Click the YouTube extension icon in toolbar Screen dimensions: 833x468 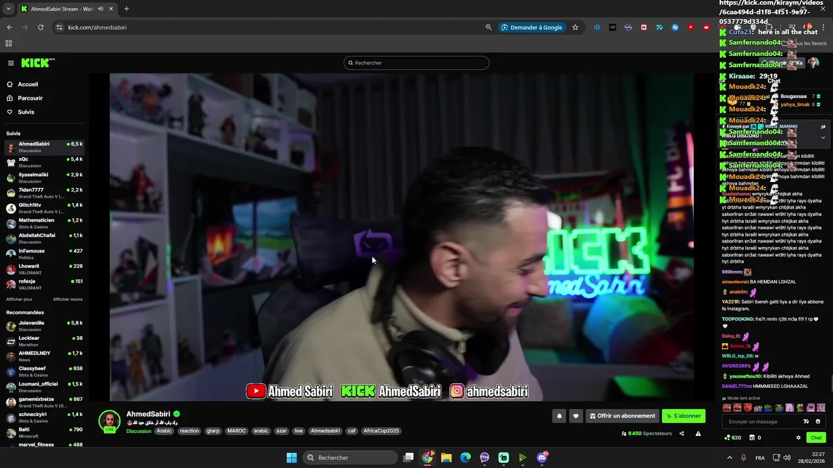[x=690, y=27]
